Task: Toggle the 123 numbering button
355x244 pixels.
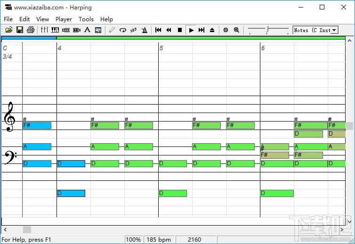Action: [x=133, y=30]
